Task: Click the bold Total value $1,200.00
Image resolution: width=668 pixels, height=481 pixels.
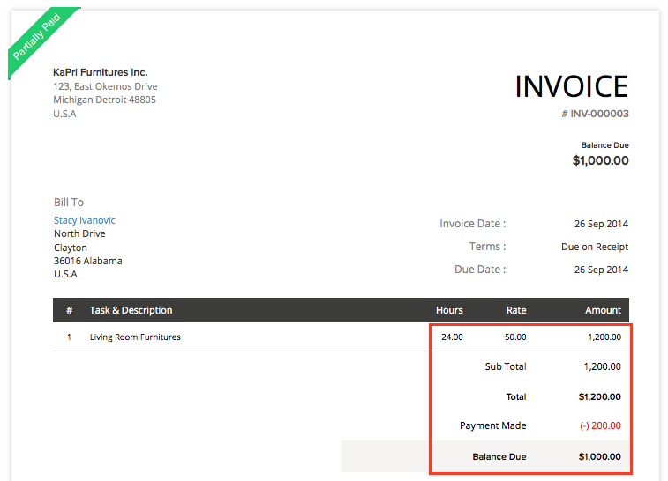Action: [599, 396]
